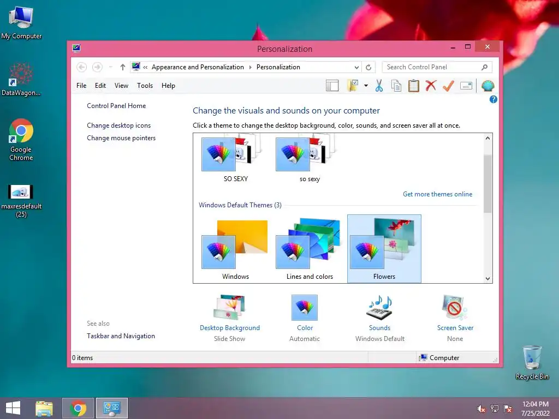Screen dimensions: 559x419
Task: Open Google Chrome desktop shortcut
Action: point(21,140)
